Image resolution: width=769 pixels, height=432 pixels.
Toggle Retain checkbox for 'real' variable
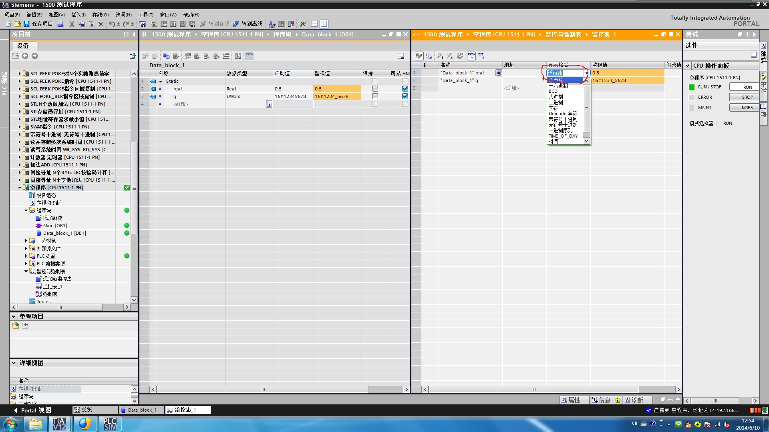375,89
